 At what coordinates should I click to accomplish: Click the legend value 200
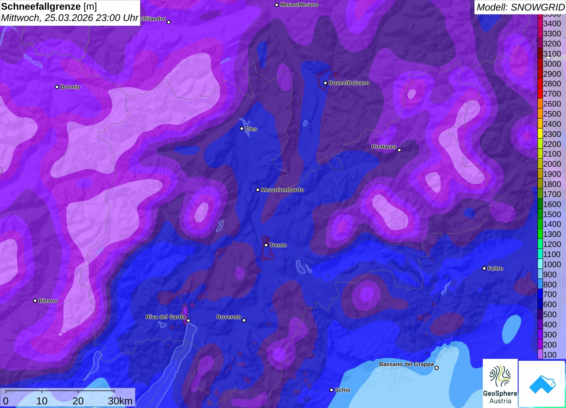[x=550, y=345]
